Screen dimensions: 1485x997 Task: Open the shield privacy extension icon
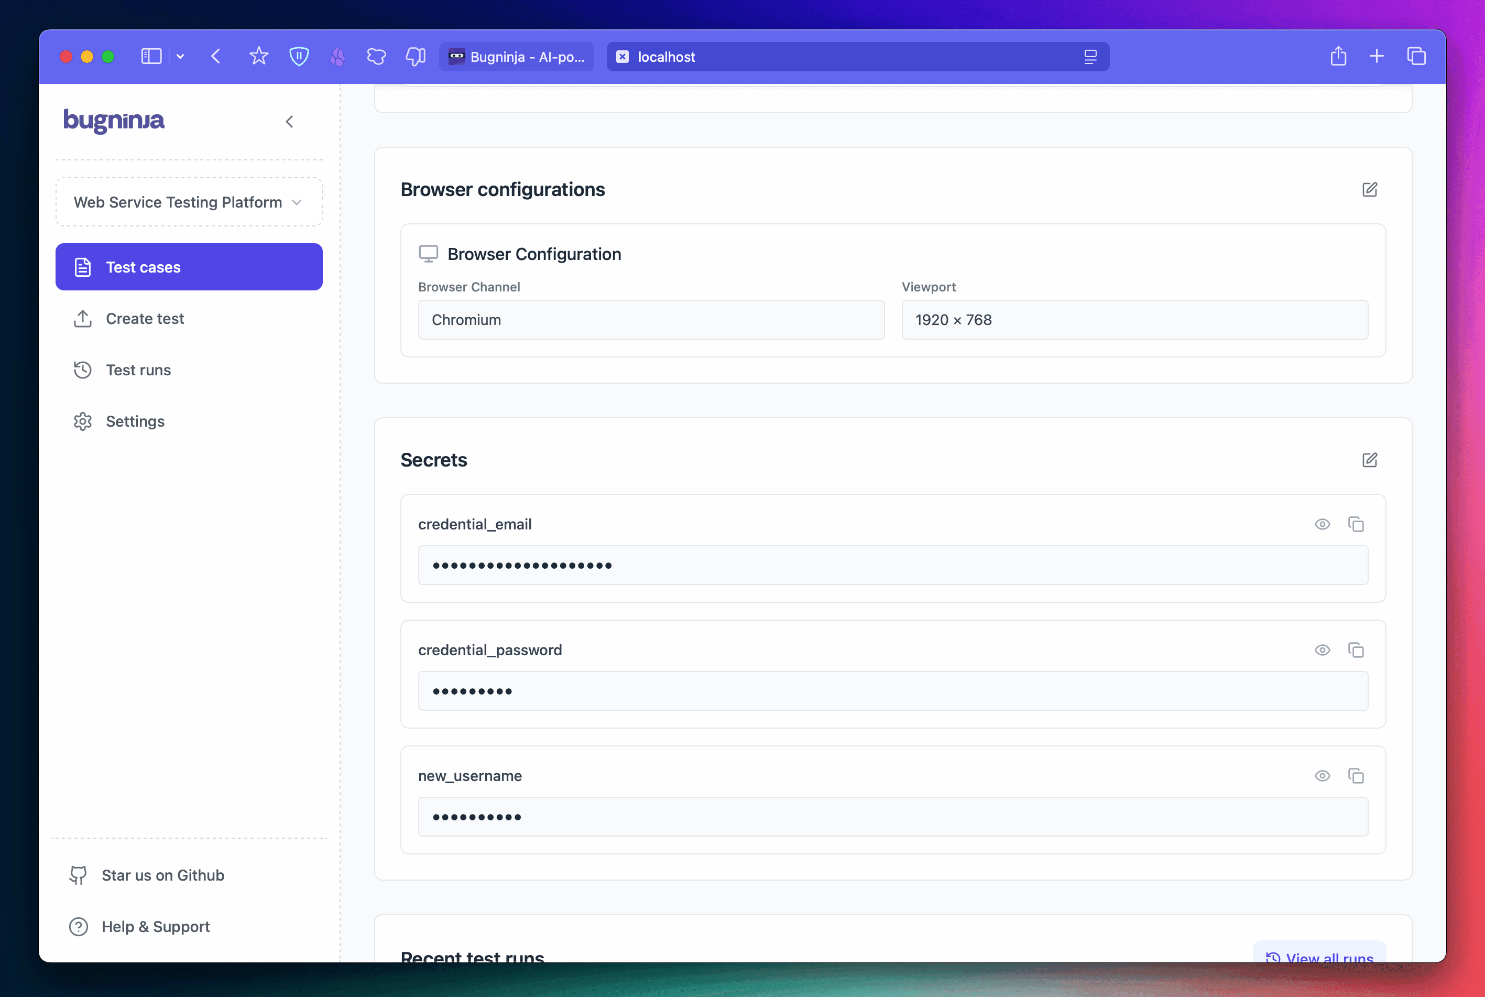click(299, 57)
